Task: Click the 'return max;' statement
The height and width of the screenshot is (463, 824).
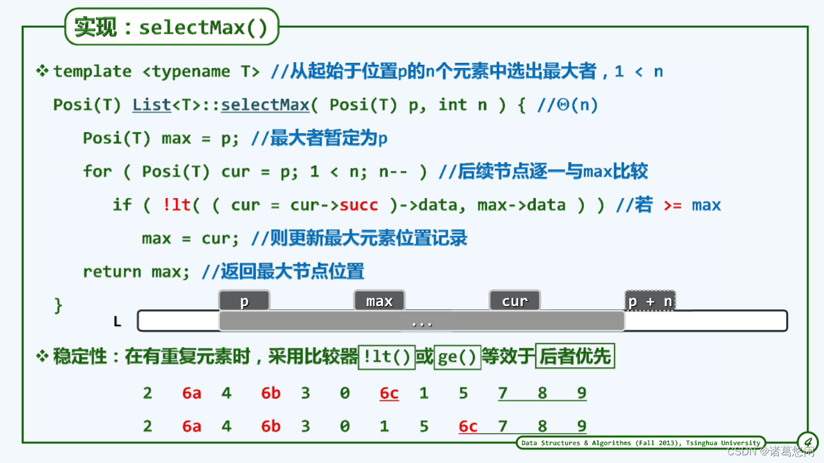Action: click(x=137, y=272)
